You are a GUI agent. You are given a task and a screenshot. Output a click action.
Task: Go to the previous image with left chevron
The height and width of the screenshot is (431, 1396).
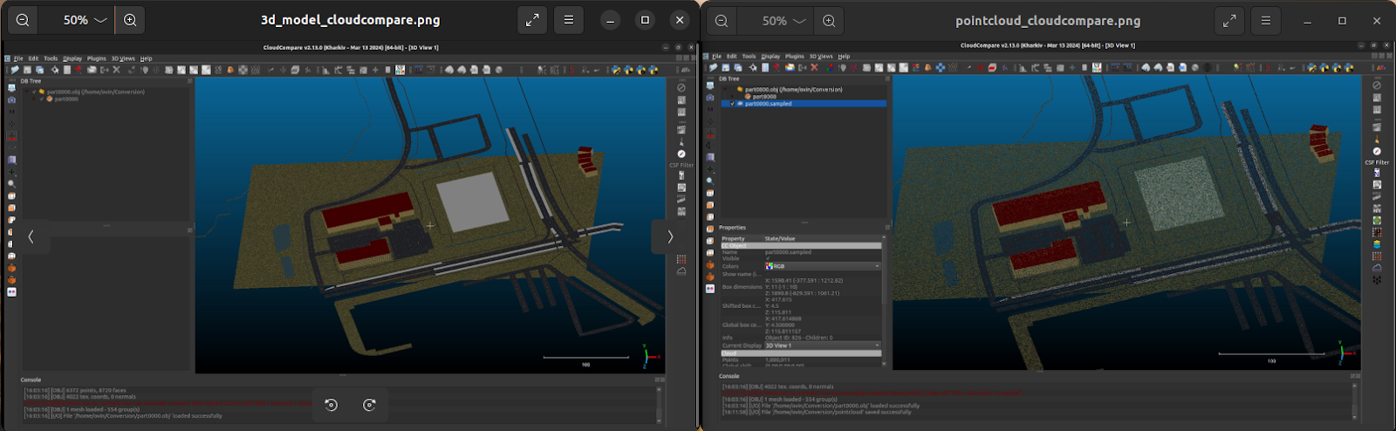pyautogui.click(x=31, y=236)
